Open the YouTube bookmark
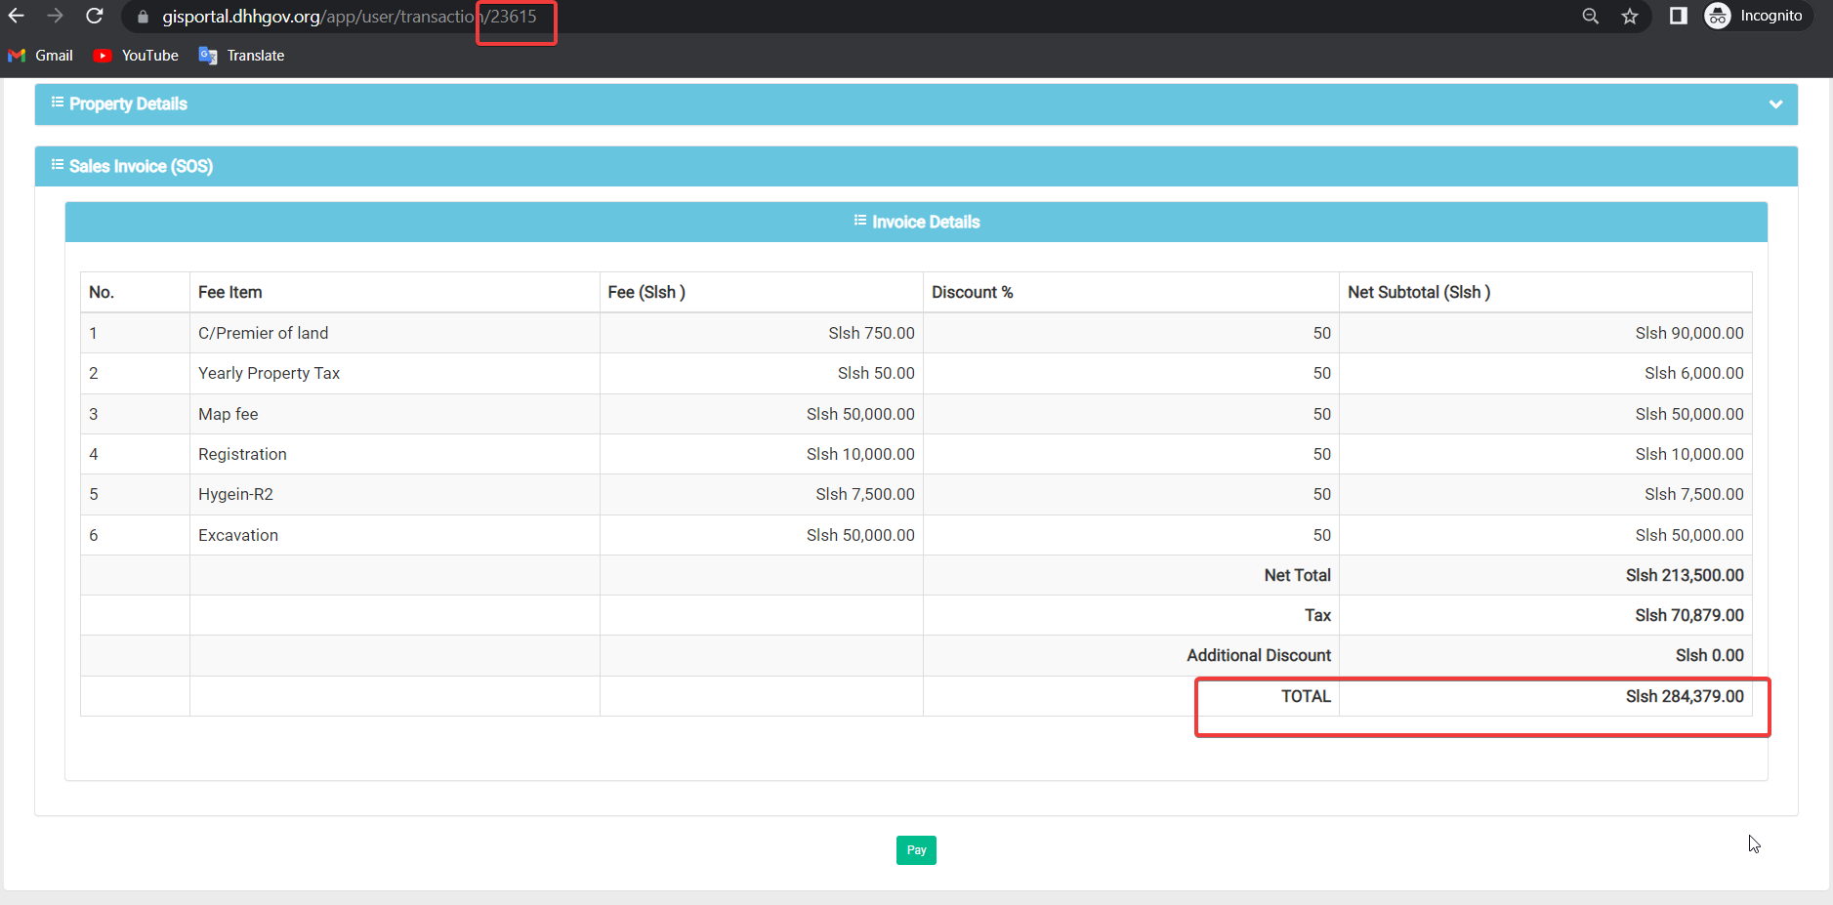This screenshot has width=1833, height=905. pyautogui.click(x=136, y=56)
